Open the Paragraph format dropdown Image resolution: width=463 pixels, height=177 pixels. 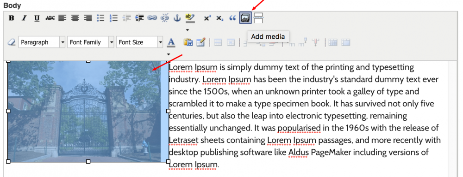(x=42, y=42)
